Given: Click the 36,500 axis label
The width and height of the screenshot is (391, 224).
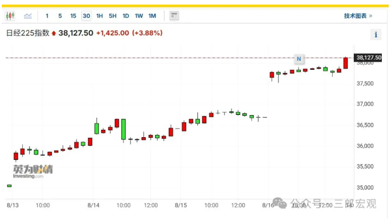Looking at the screenshot, I should tap(365, 125).
